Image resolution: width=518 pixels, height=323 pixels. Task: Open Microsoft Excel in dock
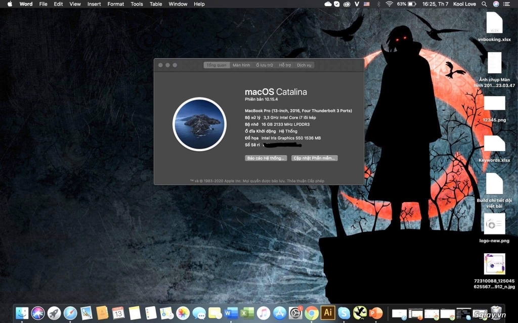point(247,313)
